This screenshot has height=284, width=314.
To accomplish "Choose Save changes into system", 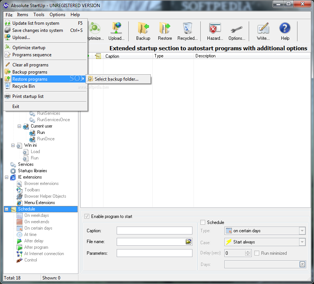I will pos(46,30).
